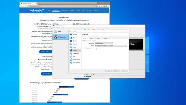
Task: Open the Attached to dropdown
Action: pos(104,43)
